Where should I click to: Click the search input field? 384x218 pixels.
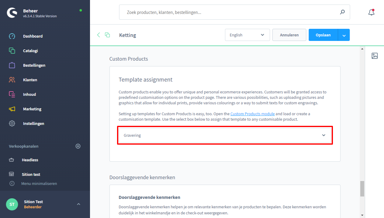(231, 12)
